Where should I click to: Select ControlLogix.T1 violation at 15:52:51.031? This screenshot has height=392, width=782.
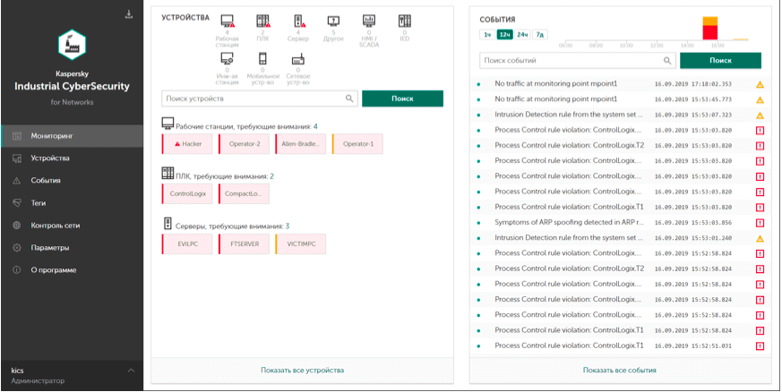pos(621,345)
